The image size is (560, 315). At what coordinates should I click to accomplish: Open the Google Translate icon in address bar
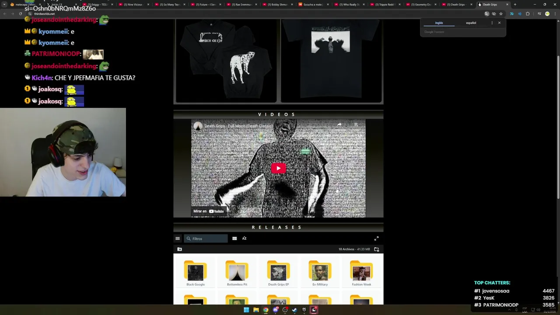pyautogui.click(x=486, y=14)
